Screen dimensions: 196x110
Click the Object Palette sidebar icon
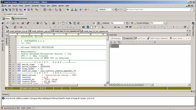tap(193, 23)
